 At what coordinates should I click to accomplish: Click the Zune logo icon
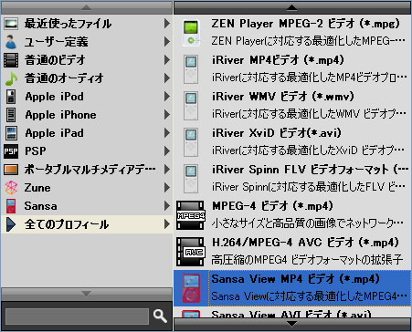point(11,188)
